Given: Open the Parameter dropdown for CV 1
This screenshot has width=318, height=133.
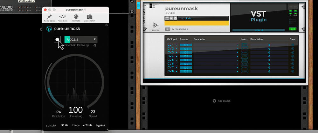Looking at the screenshot, I should [216, 45].
